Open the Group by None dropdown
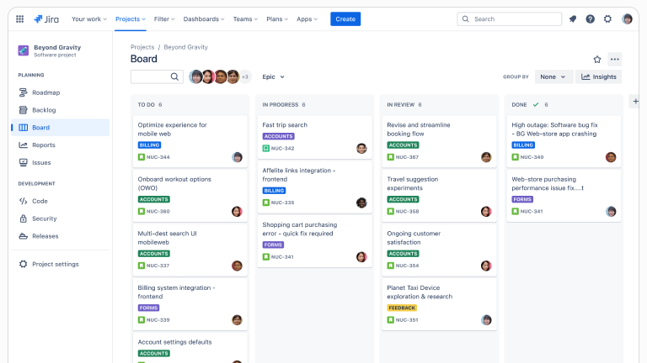Image resolution: width=647 pixels, height=363 pixels. coord(553,76)
